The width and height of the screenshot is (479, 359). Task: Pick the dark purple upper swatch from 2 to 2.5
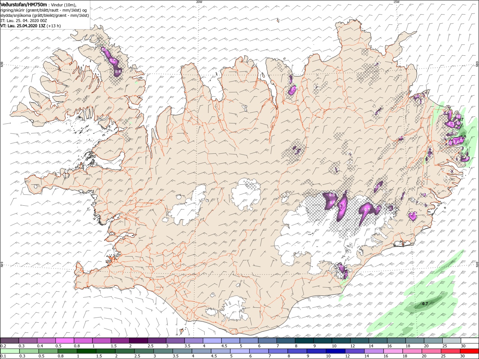click(139, 341)
